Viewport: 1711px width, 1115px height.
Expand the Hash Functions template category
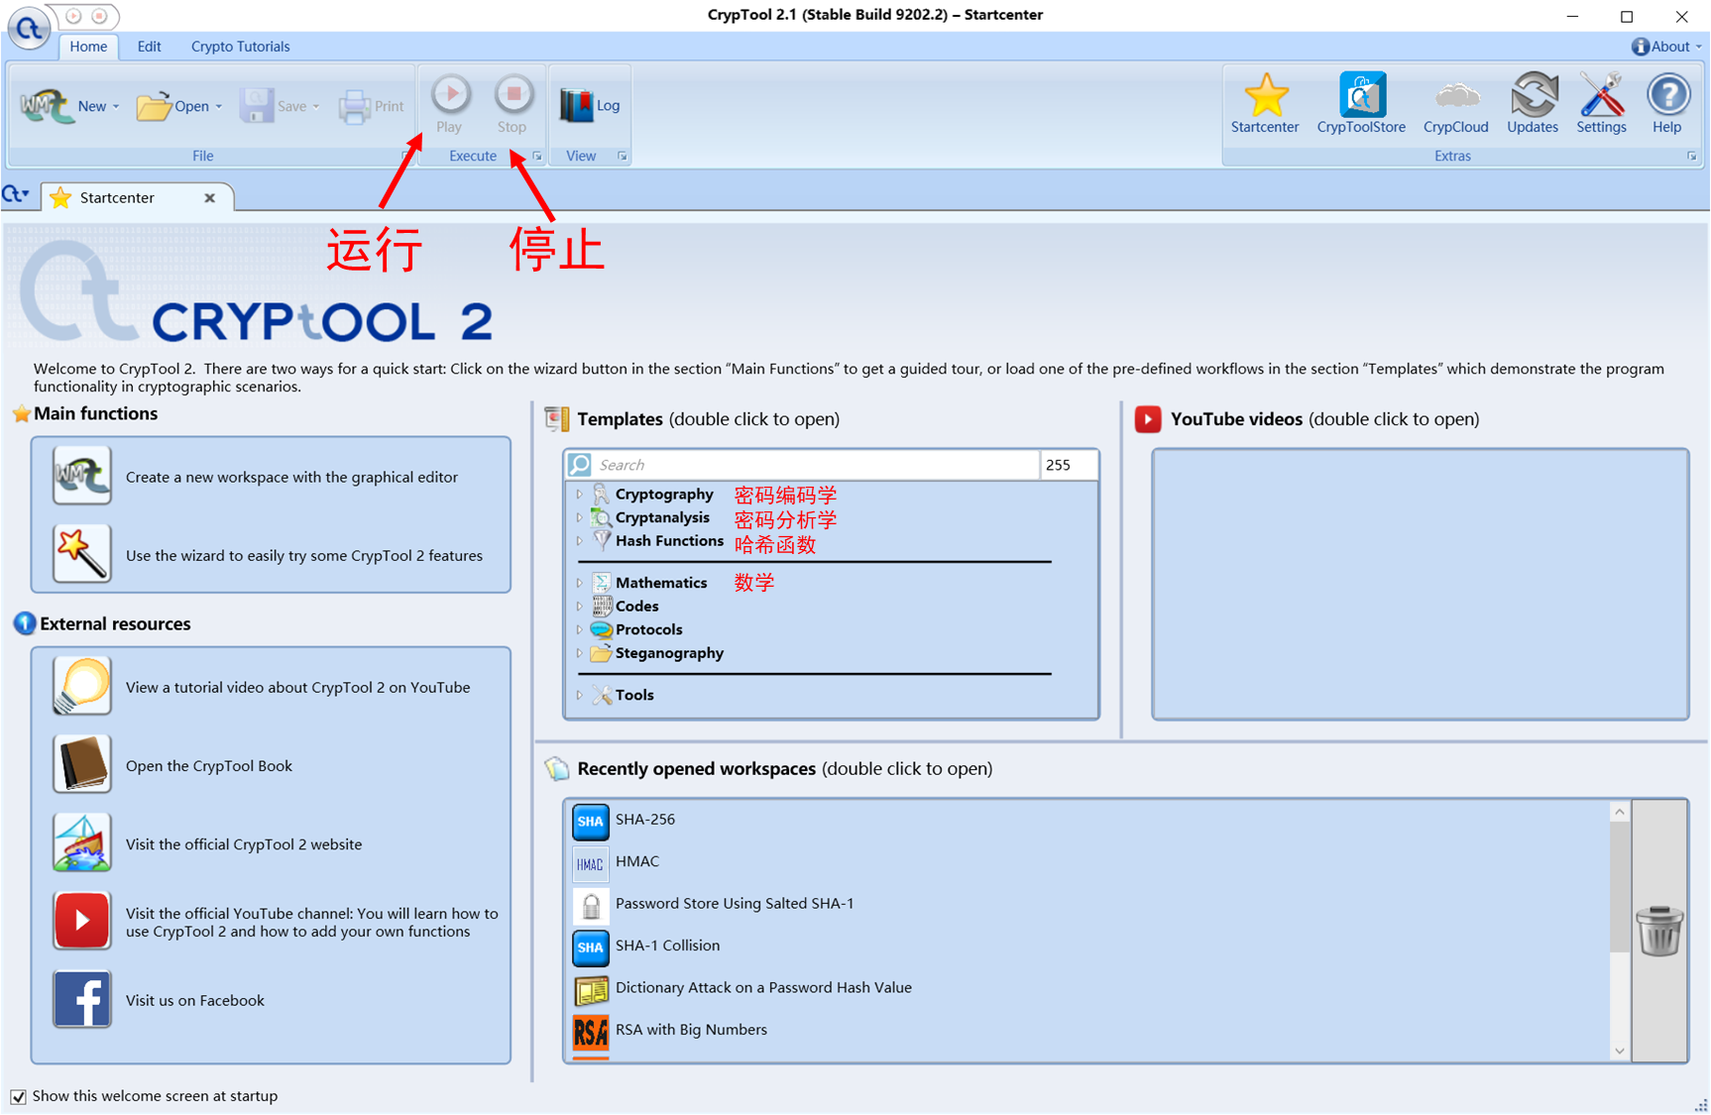pyautogui.click(x=580, y=541)
